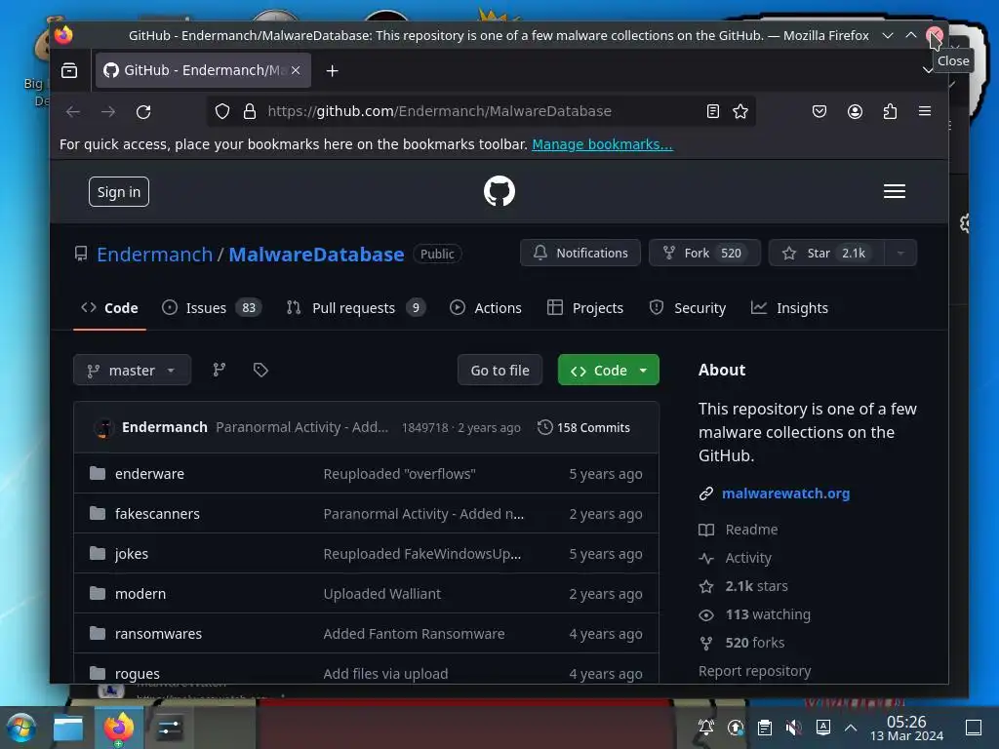Open the Security tab
This screenshot has width=999, height=749.
[x=688, y=308]
